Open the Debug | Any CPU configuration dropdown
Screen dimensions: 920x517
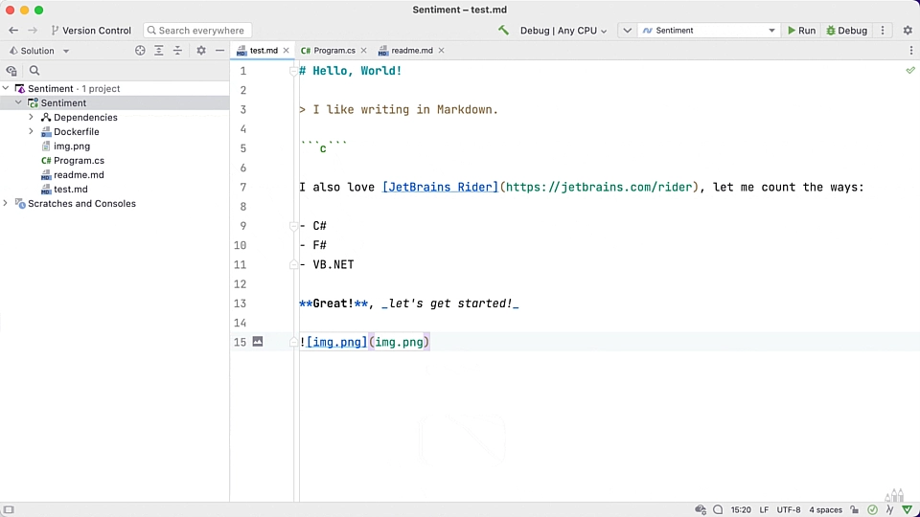pyautogui.click(x=563, y=31)
